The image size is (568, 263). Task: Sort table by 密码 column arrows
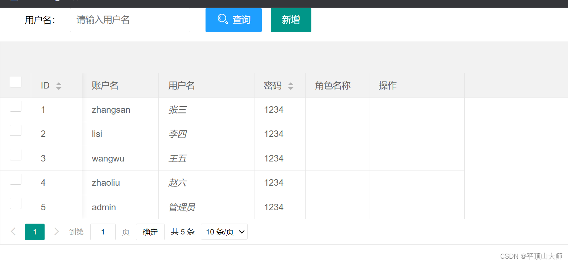[290, 86]
